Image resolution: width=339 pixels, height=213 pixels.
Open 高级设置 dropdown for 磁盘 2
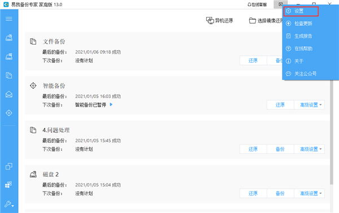(309, 193)
